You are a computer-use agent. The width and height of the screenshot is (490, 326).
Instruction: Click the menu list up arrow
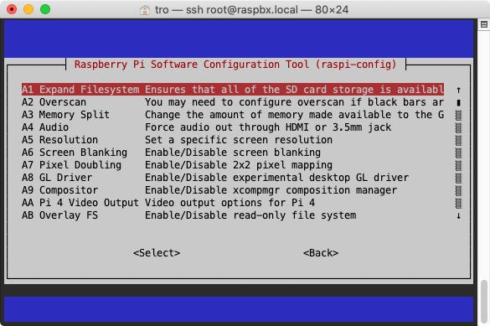458,90
